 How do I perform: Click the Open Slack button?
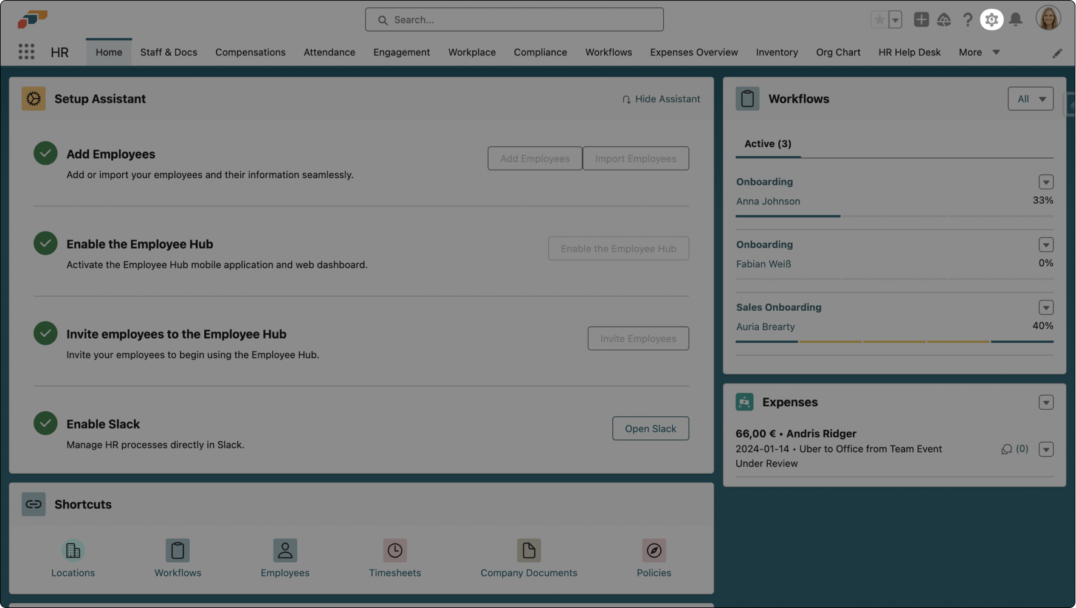(x=650, y=428)
